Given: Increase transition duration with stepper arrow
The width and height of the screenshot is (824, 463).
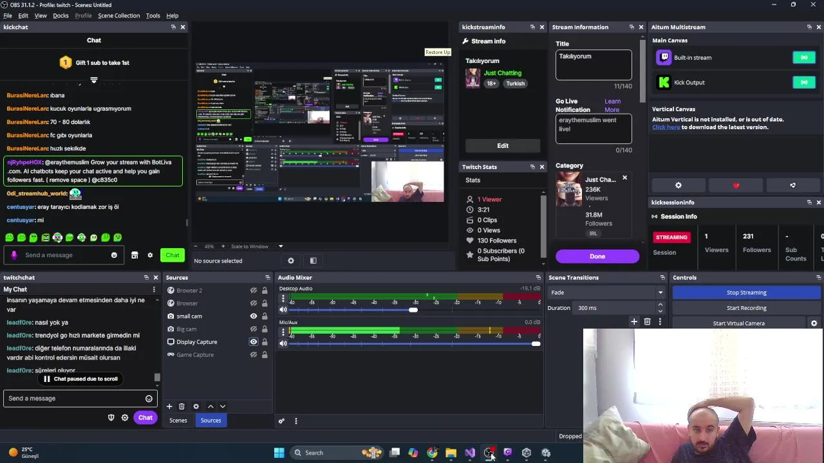Looking at the screenshot, I should point(660,305).
